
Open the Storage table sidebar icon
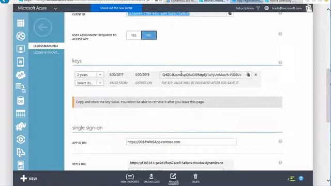click(21, 114)
